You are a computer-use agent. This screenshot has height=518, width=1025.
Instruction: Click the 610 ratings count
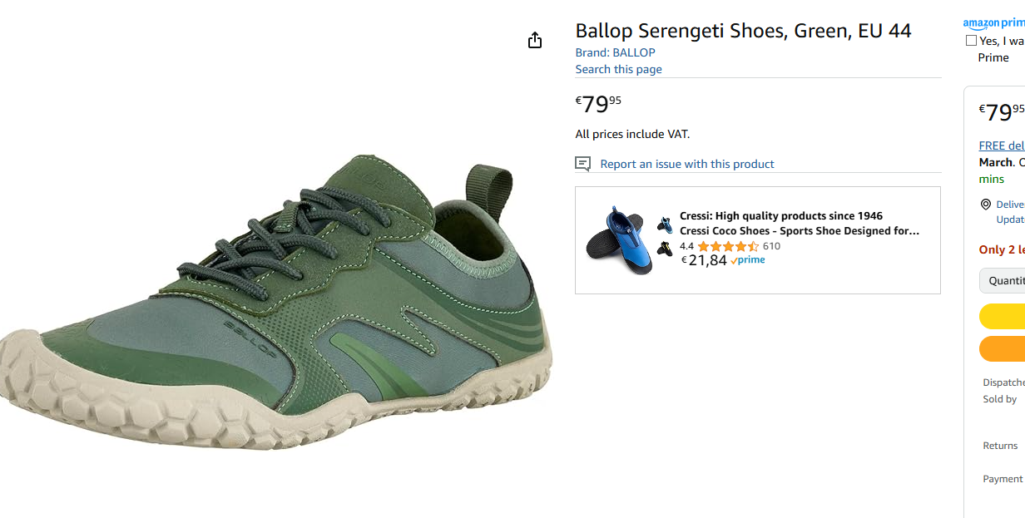pos(771,246)
